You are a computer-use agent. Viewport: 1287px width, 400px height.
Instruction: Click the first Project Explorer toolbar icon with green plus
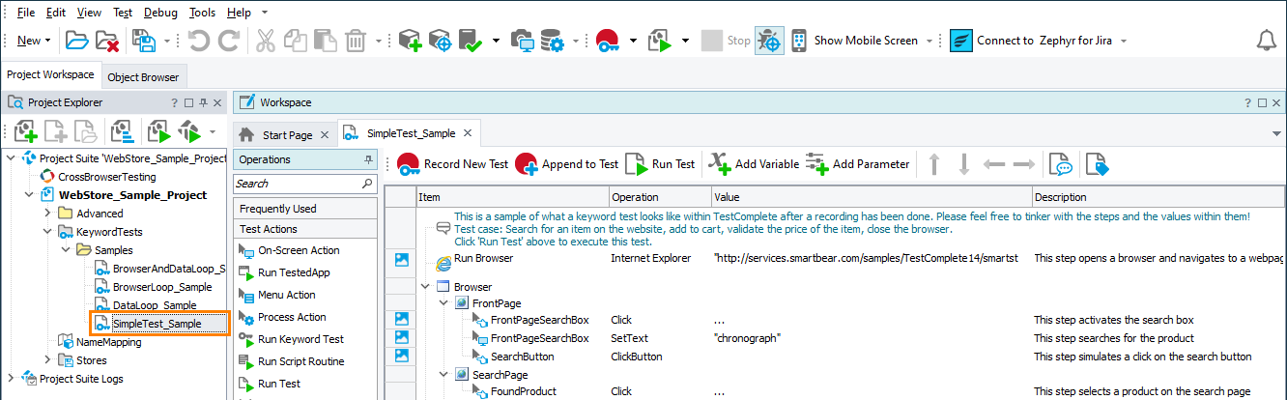[x=25, y=130]
